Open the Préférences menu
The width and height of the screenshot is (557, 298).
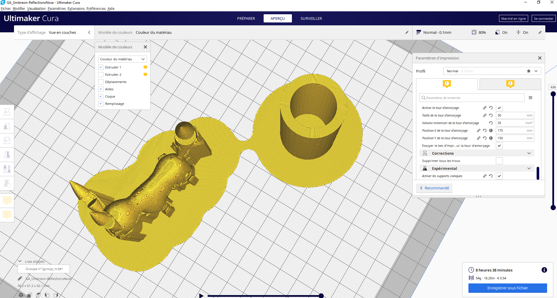[x=96, y=8]
